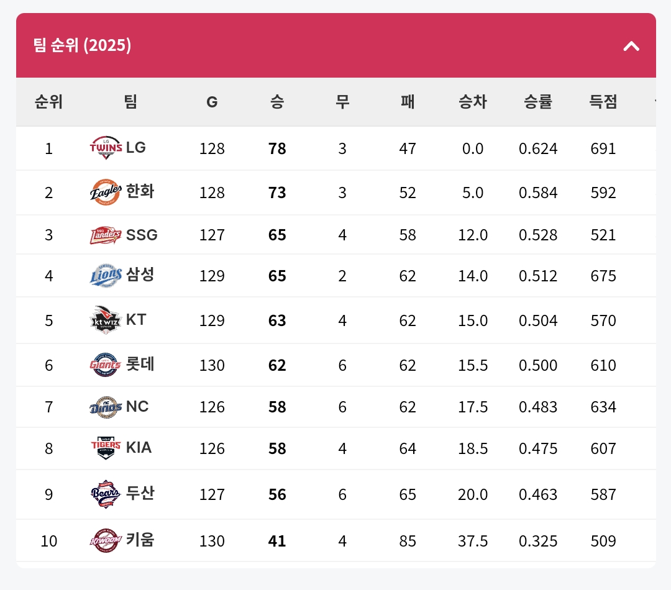Screen dimensions: 671x590
Task: Click the KIA Tigers team logo
Action: click(x=106, y=448)
